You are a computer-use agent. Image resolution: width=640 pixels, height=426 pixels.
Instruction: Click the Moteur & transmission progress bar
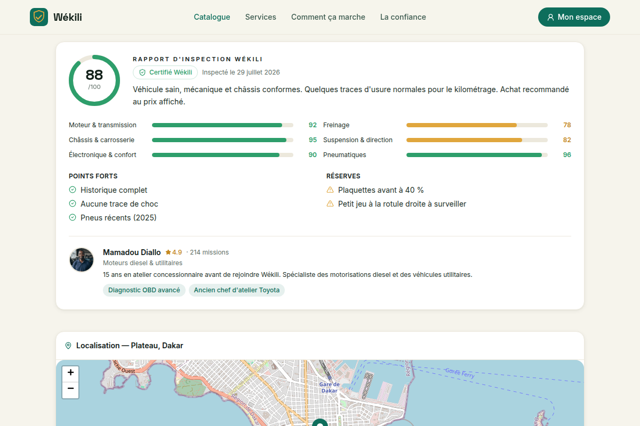click(222, 125)
